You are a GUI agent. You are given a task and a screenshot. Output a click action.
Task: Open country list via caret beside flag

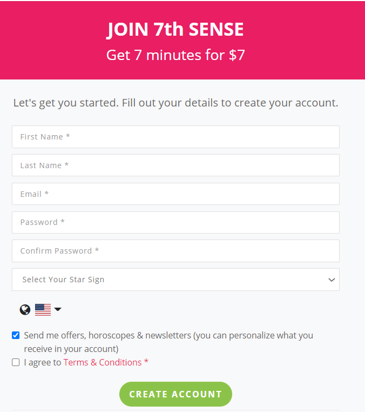(x=58, y=309)
